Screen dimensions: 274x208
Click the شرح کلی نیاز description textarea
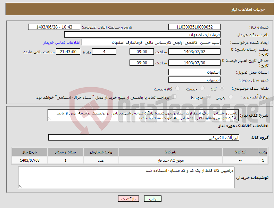click(143, 115)
